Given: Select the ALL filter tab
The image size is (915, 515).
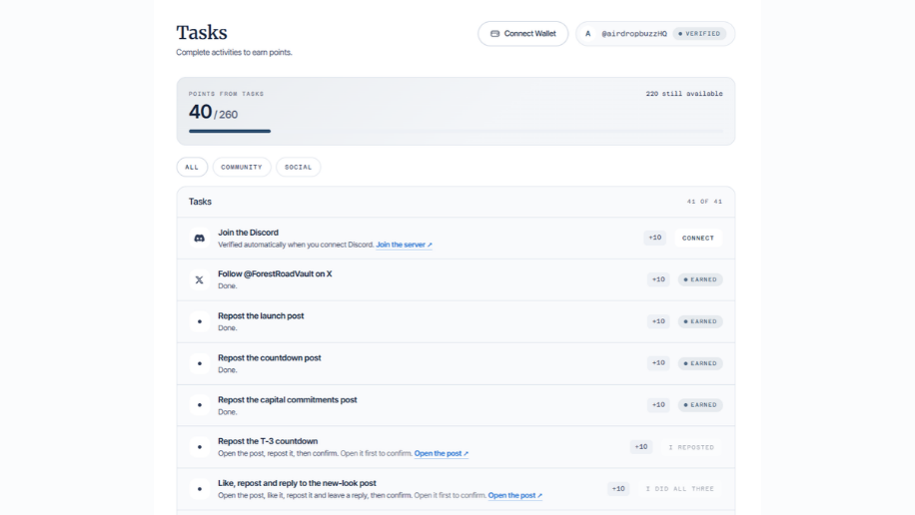Looking at the screenshot, I should coord(192,167).
